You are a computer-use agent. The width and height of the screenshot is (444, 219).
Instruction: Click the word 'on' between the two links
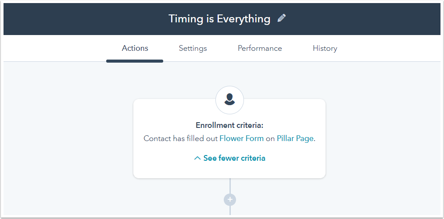[x=270, y=138]
